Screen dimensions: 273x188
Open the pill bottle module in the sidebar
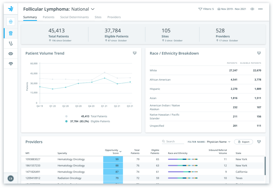(x=11, y=33)
